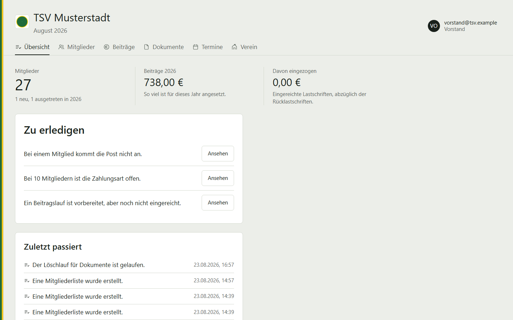Click the Beiträge euro icon
513x320 pixels.
tap(107, 47)
